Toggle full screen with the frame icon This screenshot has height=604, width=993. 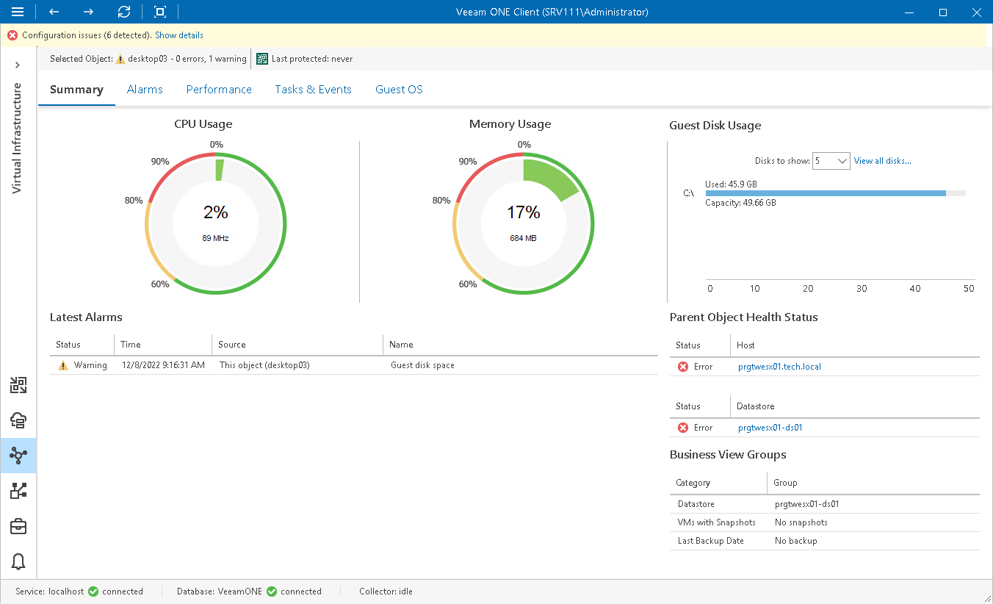(x=159, y=12)
